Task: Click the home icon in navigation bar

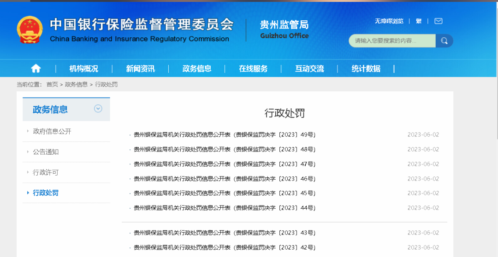Action: point(36,69)
